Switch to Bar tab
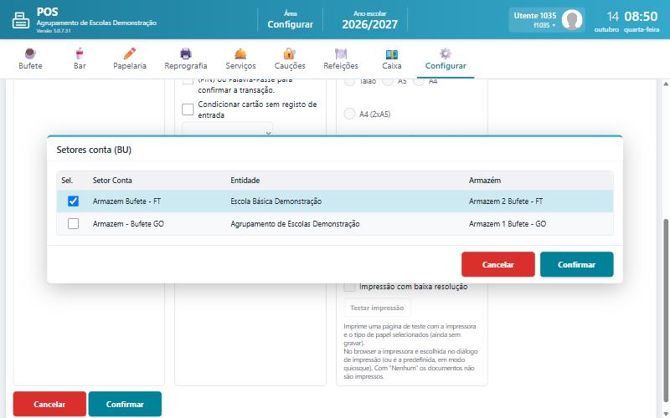The height and width of the screenshot is (418, 670). pyautogui.click(x=80, y=59)
